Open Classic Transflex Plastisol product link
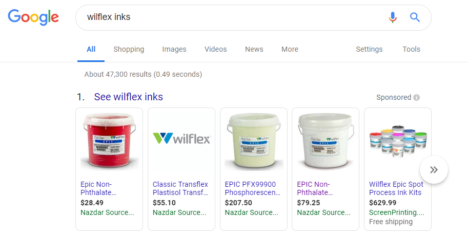 pos(180,188)
